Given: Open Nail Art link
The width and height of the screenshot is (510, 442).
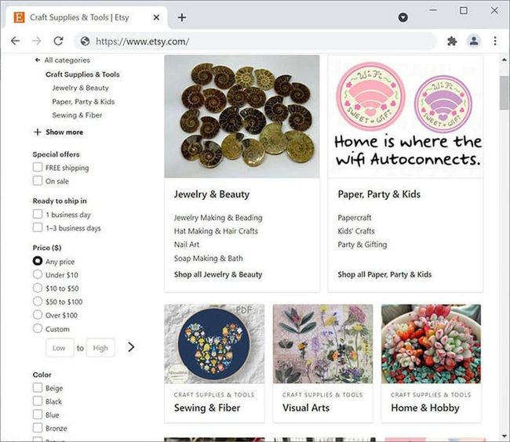Looking at the screenshot, I should point(187,245).
